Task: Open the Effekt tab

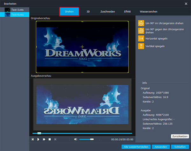Action: [x=127, y=12]
